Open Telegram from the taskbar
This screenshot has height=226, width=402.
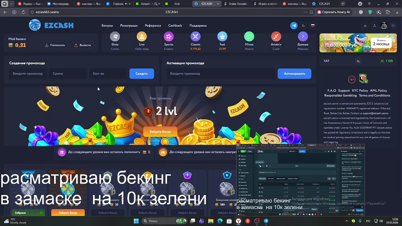point(266,221)
